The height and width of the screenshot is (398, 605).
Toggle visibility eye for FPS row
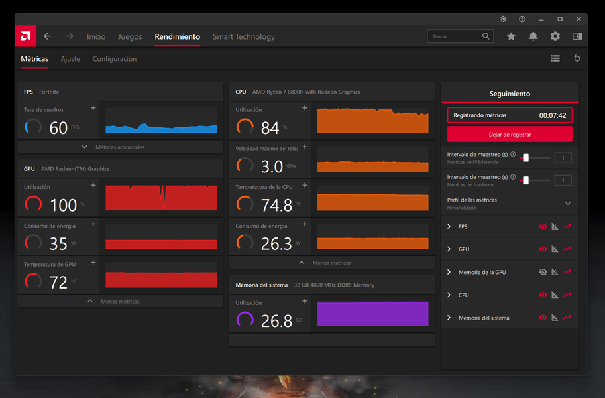pos(543,227)
